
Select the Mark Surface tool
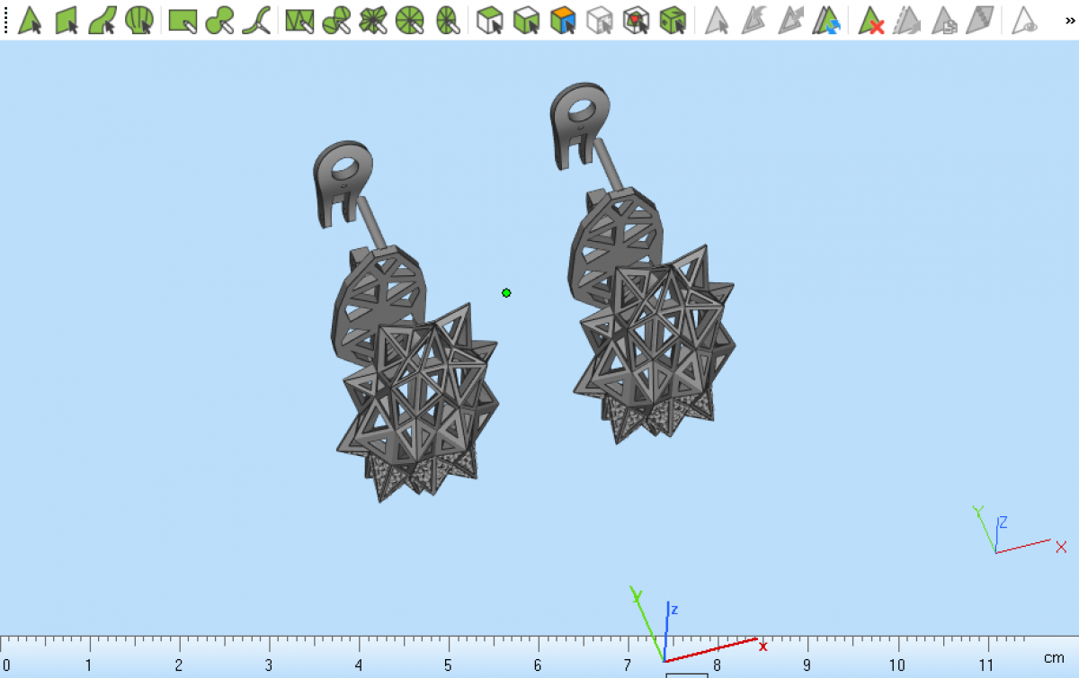tap(103, 20)
